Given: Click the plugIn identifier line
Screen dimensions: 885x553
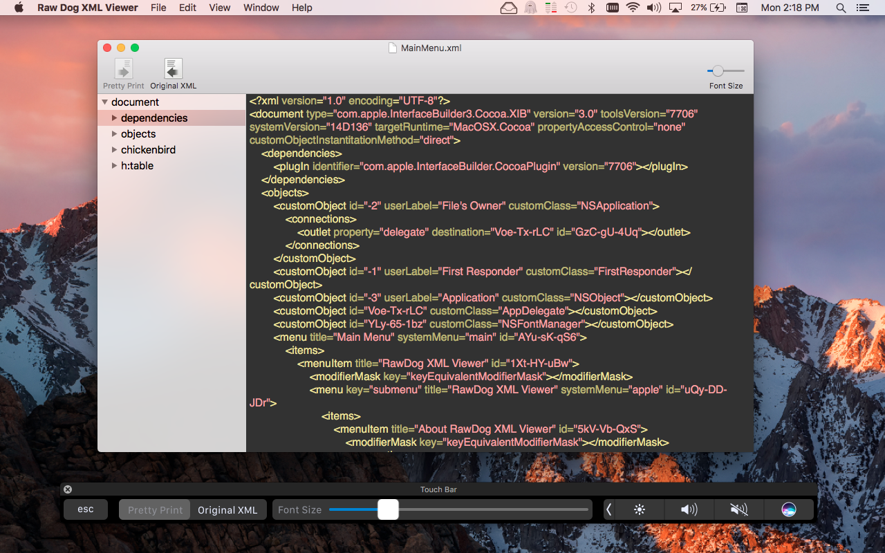Looking at the screenshot, I should (481, 167).
